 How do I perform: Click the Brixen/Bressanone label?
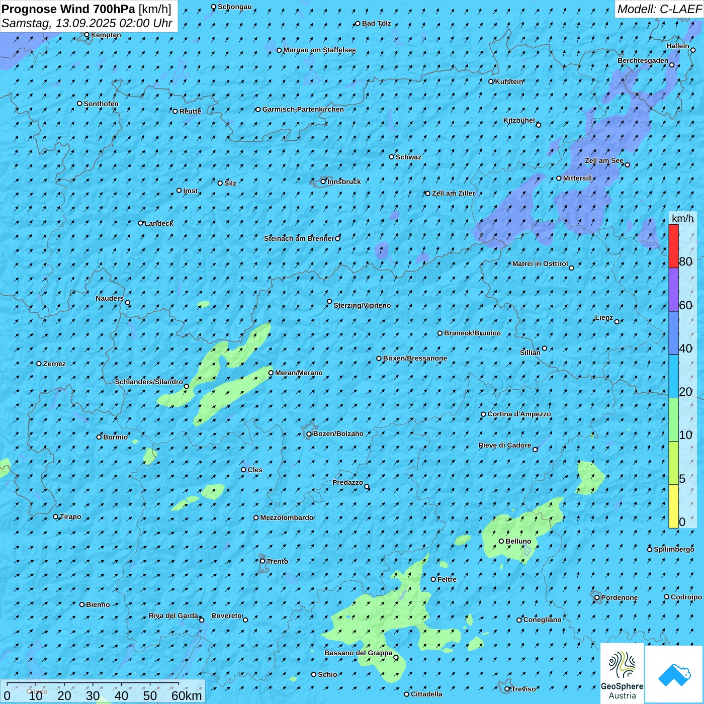tap(415, 358)
